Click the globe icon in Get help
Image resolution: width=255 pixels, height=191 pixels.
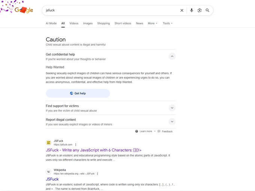coord(72,93)
